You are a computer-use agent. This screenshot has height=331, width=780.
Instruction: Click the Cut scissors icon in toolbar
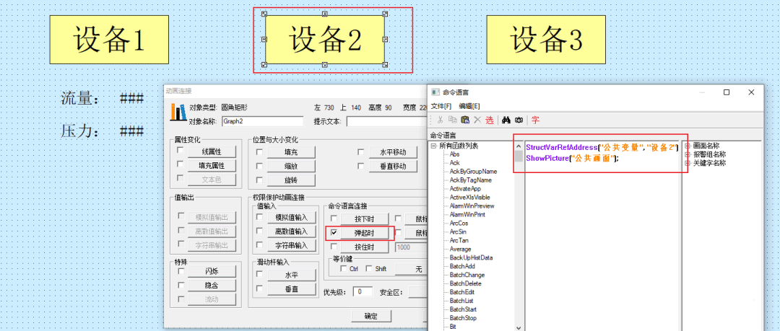click(x=441, y=120)
